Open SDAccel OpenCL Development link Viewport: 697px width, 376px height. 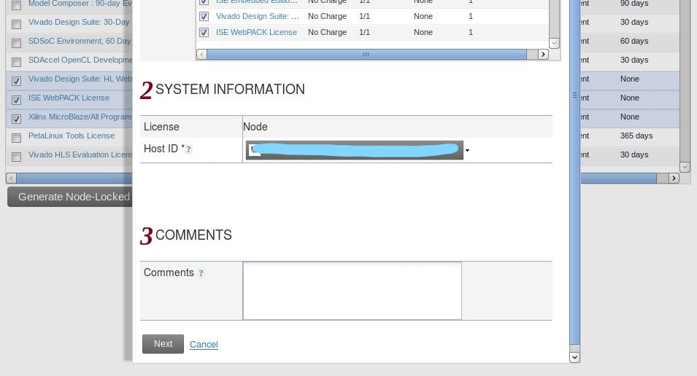(80, 60)
